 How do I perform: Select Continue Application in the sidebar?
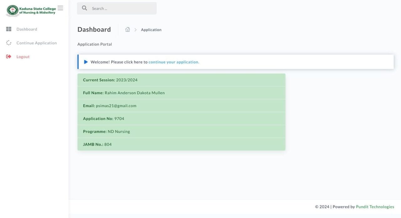click(36, 43)
